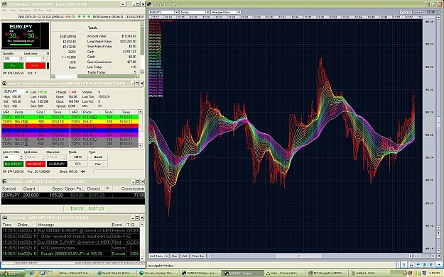Screen dimensions: 444x277
Task: Click the back arrow icon in bottom toolbar
Action: click(404, 265)
